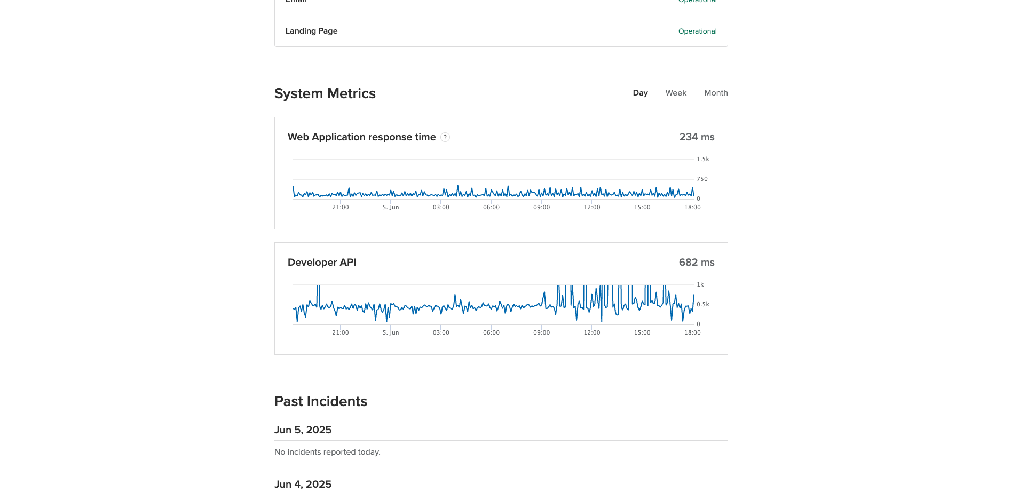Screen dimensions: 1011x492
Task: Click 06:00 tick on Web Application chart
Action: point(491,207)
